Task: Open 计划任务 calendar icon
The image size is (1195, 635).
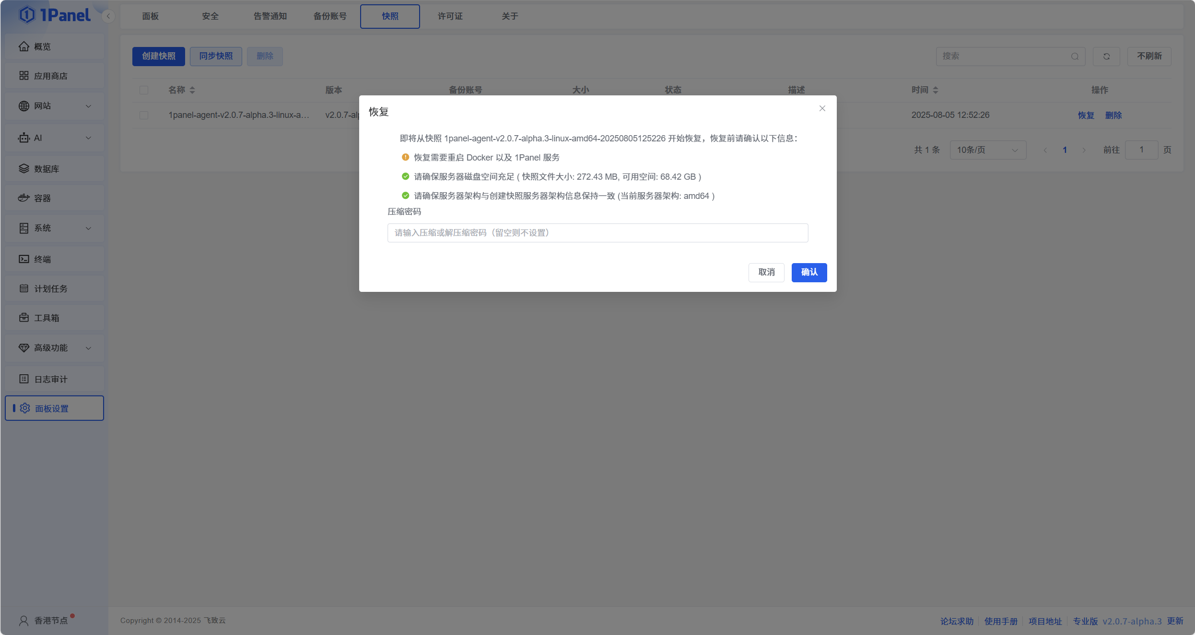Action: 24,289
